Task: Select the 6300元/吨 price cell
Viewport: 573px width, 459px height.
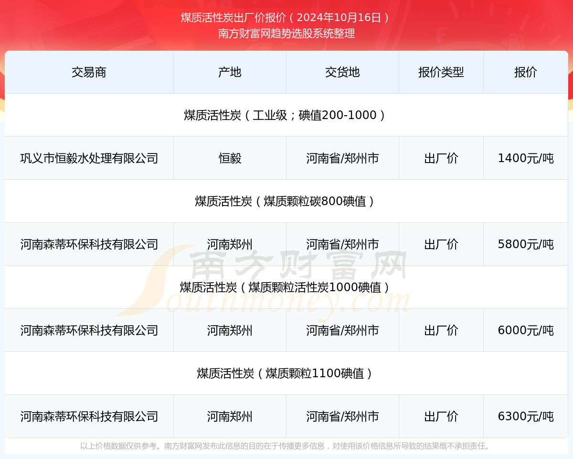Action: [526, 416]
